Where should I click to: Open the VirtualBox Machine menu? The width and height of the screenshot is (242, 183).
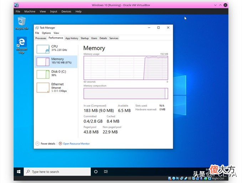pos(30,11)
